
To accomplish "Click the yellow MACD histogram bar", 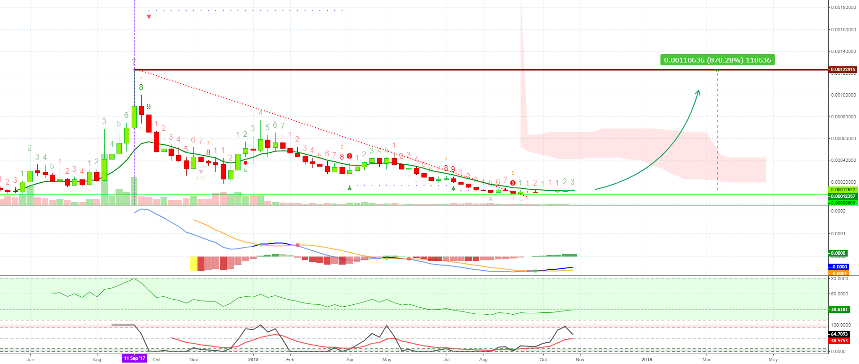I will point(193,264).
